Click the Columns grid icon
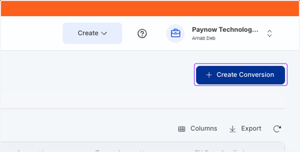This screenshot has width=300, height=152. (181, 129)
